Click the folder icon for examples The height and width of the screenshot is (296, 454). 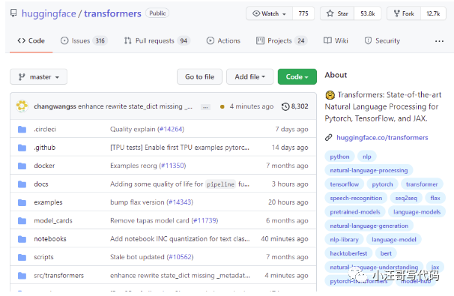tap(22, 202)
